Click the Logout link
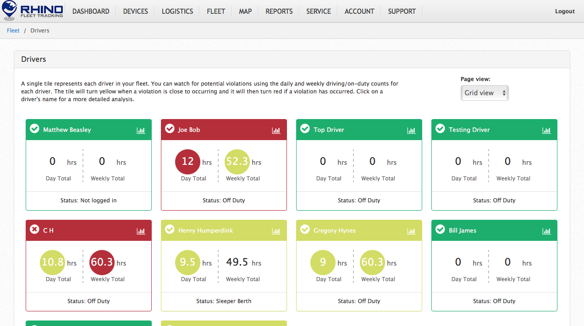584x326 pixels. pyautogui.click(x=565, y=11)
